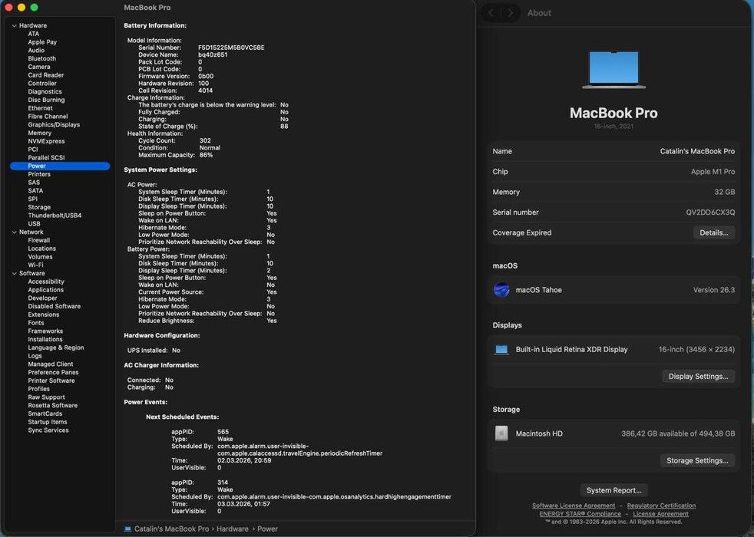Collapse the Software section in the sidebar
Viewport: 754px width, 537px height.
[14, 273]
